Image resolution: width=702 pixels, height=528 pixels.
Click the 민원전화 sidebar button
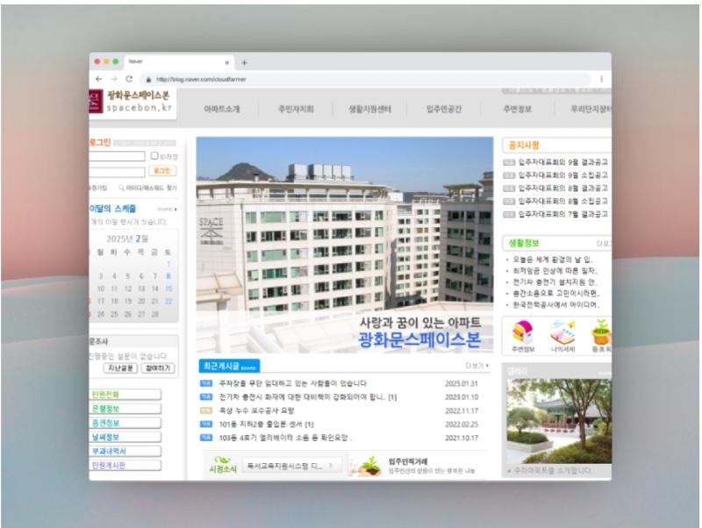125,394
